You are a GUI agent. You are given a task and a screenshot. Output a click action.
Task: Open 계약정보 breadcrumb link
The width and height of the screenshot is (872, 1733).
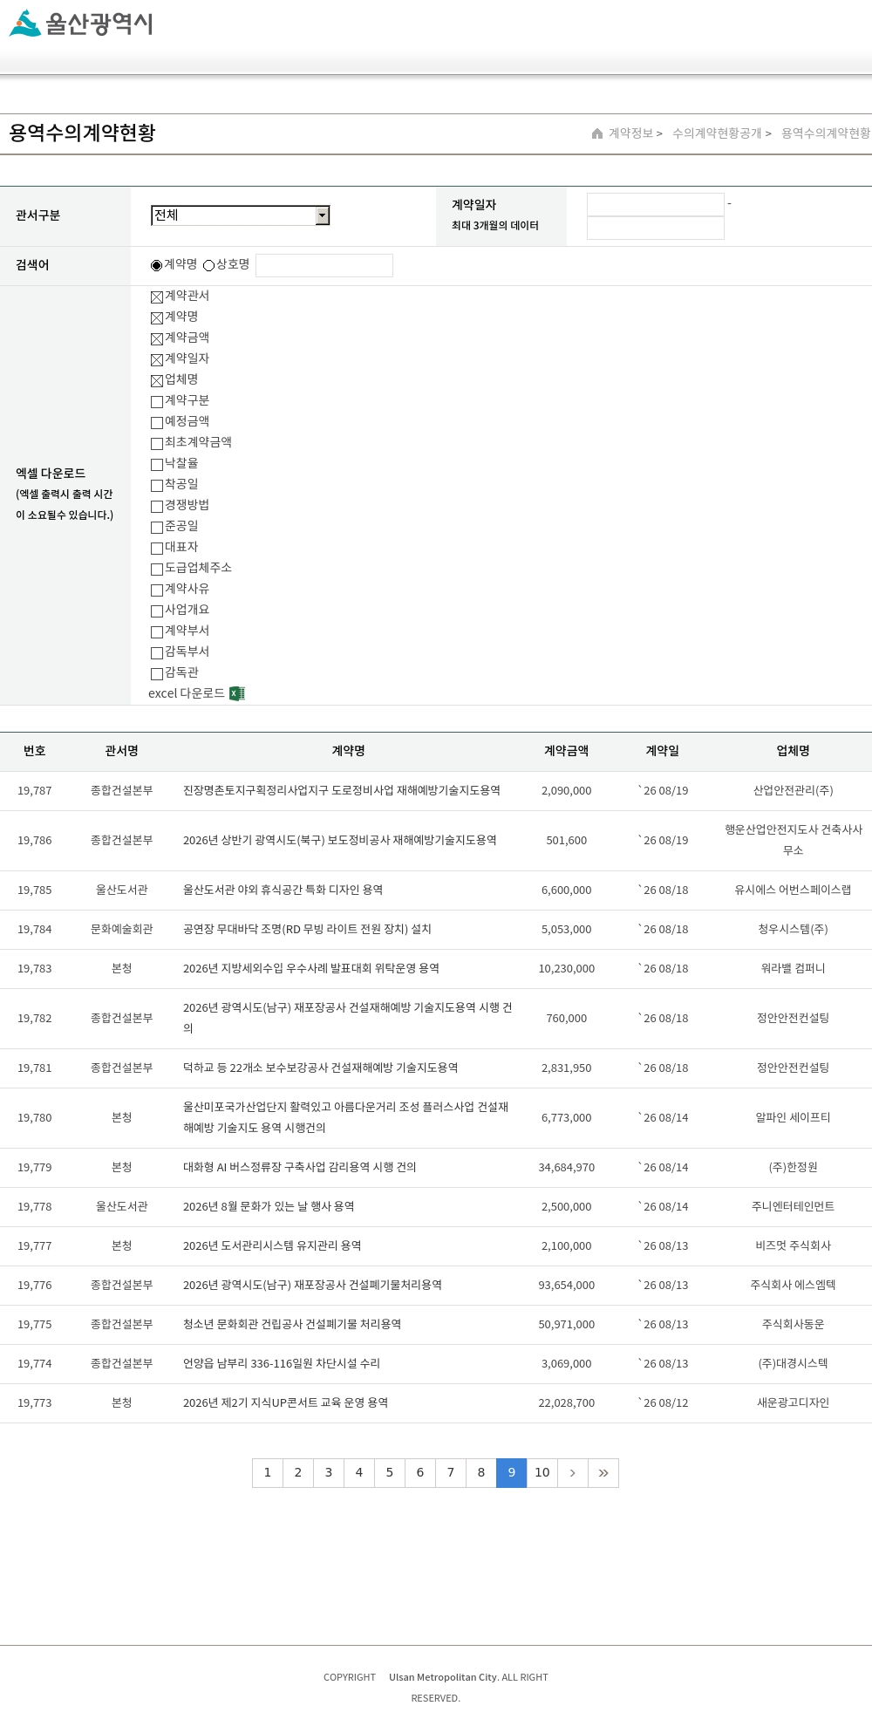[630, 133]
